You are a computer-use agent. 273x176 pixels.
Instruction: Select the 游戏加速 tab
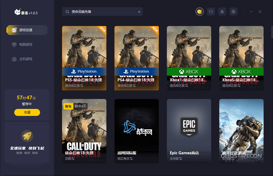click(27, 30)
